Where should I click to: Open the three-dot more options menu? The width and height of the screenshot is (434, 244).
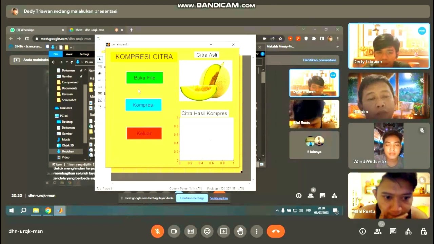tap(257, 231)
